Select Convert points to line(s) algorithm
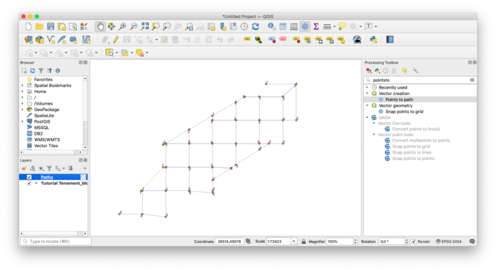This screenshot has height=271, width=496. tap(415, 129)
